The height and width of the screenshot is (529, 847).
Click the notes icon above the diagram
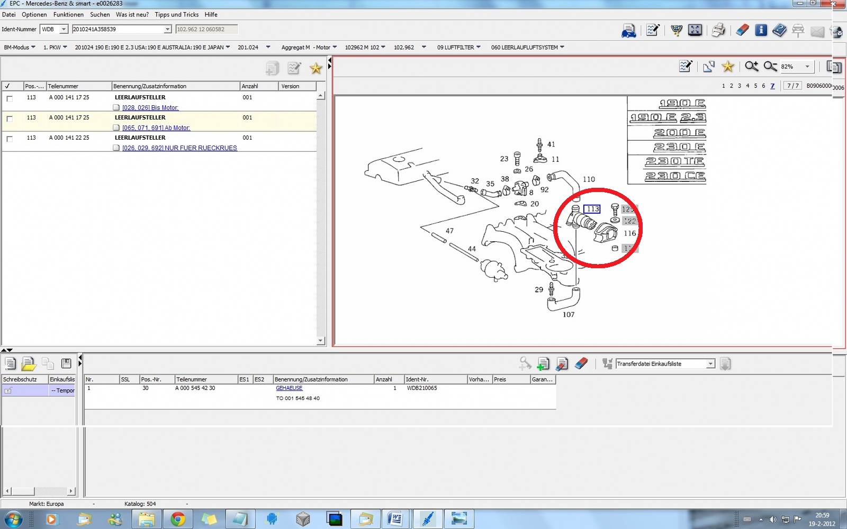(686, 66)
